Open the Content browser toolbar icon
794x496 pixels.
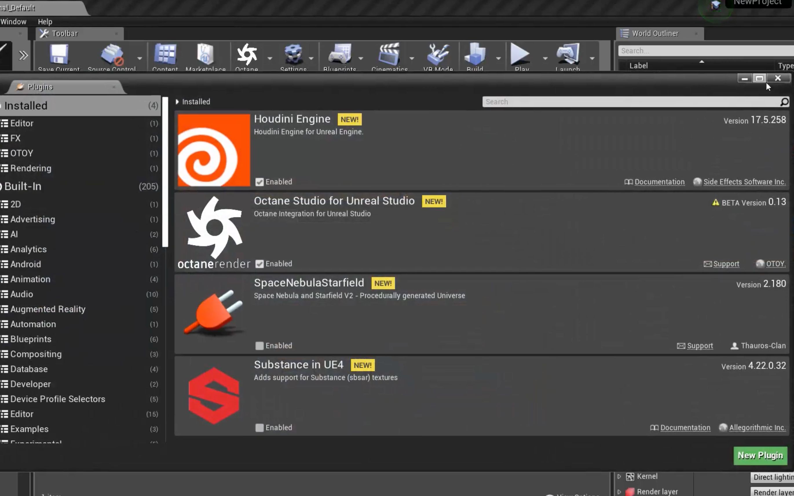tap(165, 54)
